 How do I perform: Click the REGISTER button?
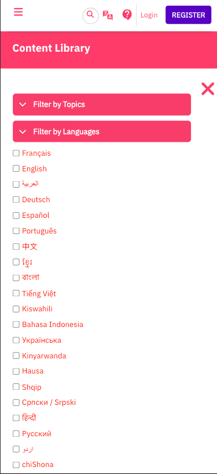point(189,15)
